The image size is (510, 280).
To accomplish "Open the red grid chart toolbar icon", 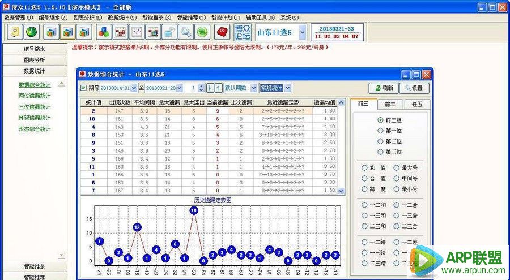I will point(121,32).
